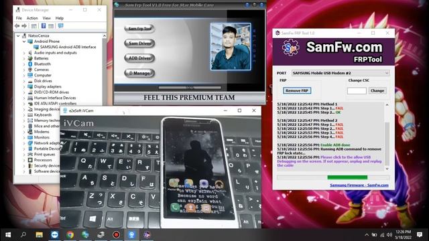The height and width of the screenshot is (241, 429).
Task: Click the progress bar in Sam Frp Tool
Action: pos(190,88)
